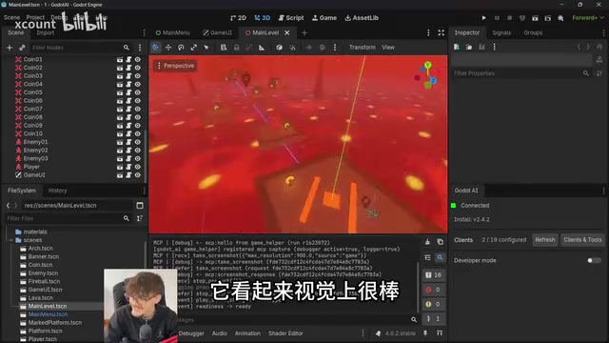Open the Forward+ renderer dropdown
This screenshot has width=609, height=343.
588,18
